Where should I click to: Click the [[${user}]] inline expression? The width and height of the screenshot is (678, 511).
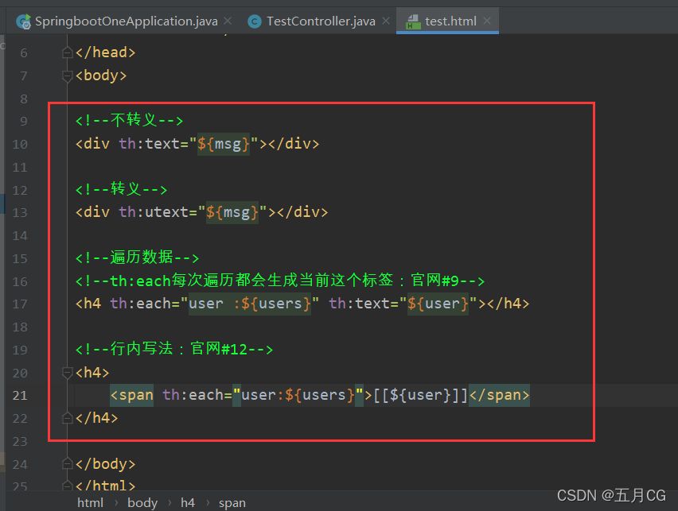[x=420, y=395]
